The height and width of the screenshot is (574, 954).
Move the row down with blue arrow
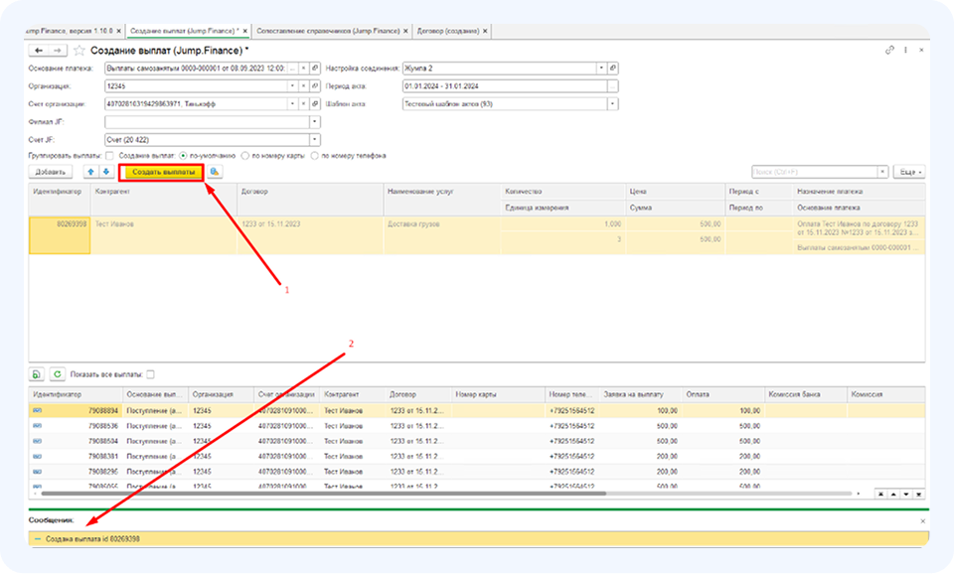pyautogui.click(x=106, y=172)
